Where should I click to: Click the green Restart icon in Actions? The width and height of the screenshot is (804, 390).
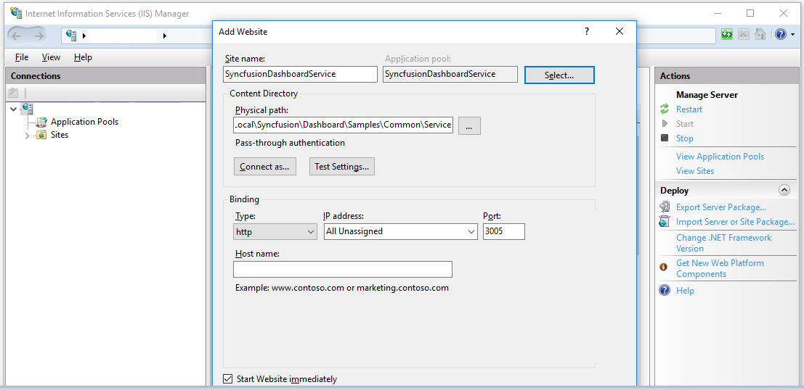[x=665, y=109]
